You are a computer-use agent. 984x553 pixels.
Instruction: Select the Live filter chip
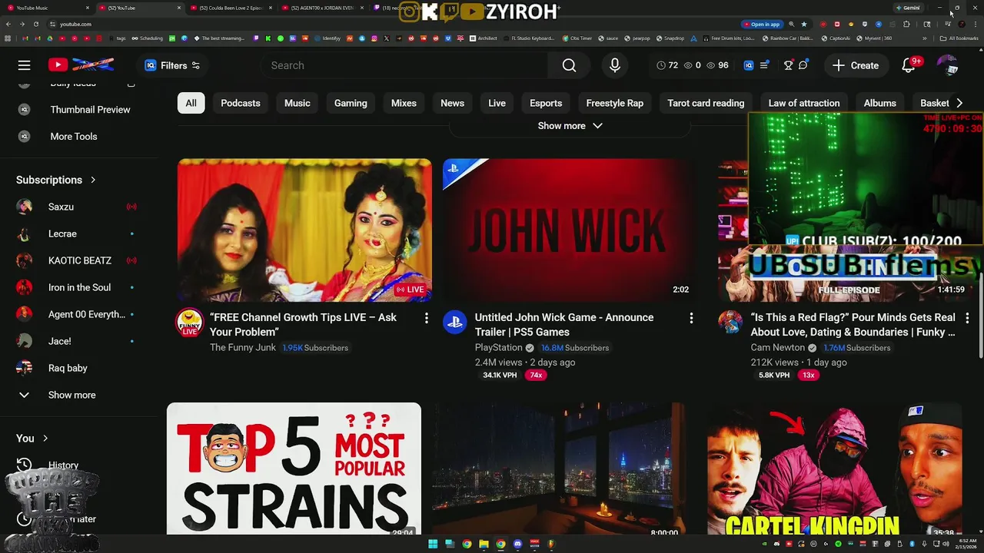[497, 103]
